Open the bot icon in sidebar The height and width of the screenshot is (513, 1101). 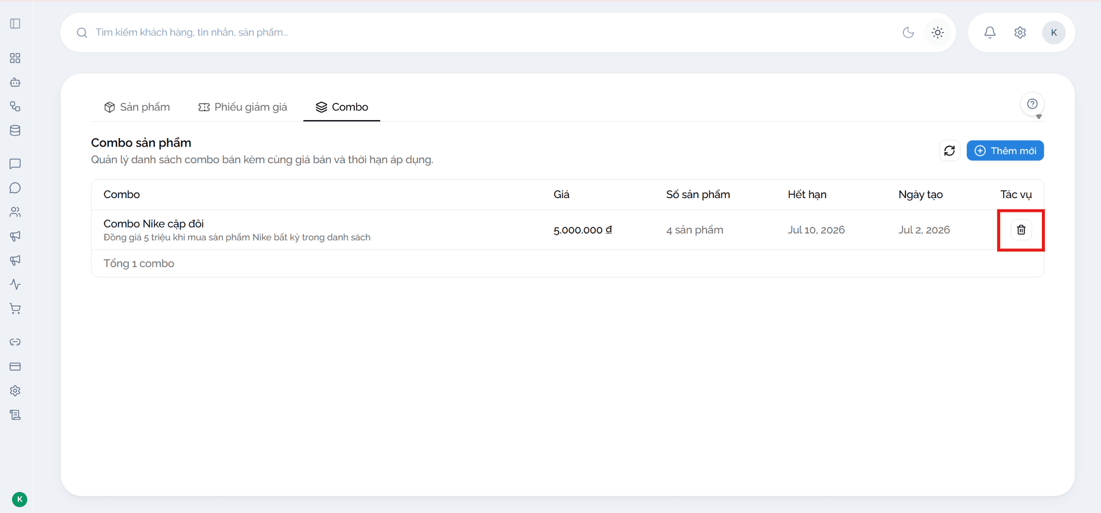pos(15,82)
